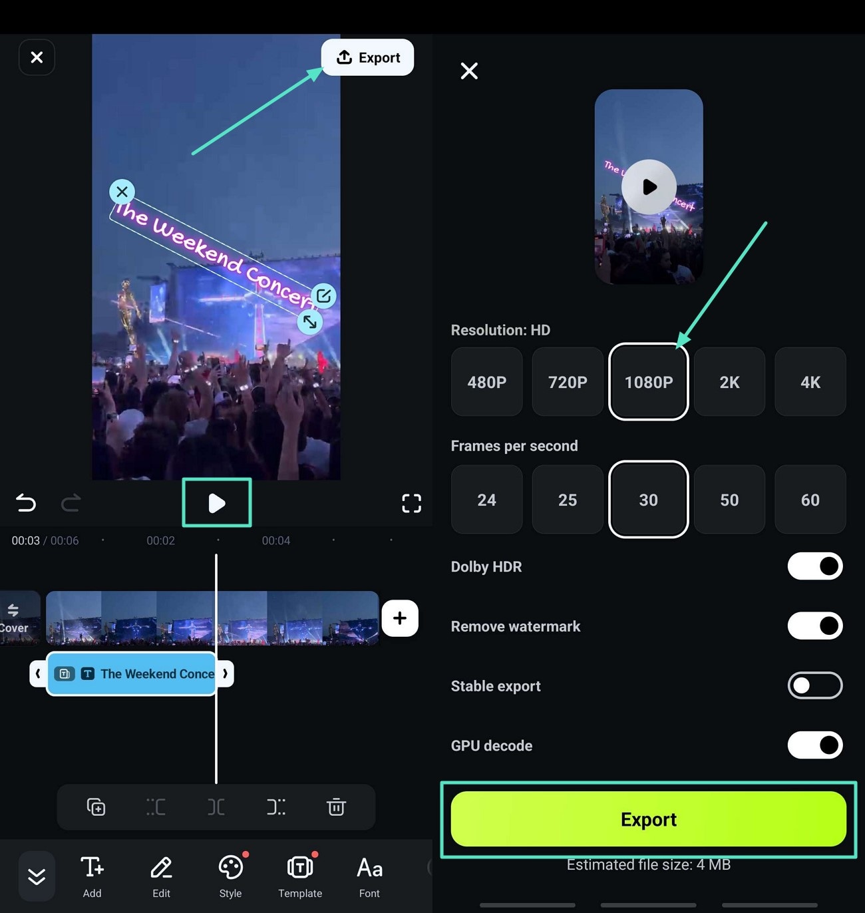Split the clip at the playhead

(x=216, y=807)
